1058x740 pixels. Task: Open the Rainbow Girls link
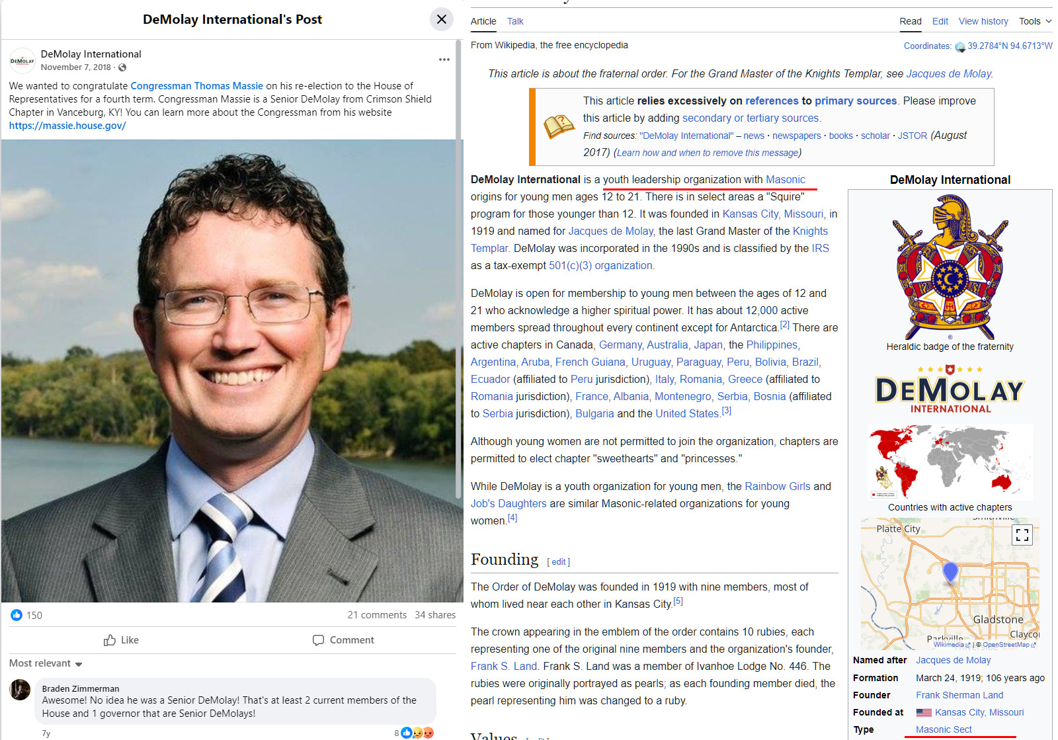coord(778,487)
